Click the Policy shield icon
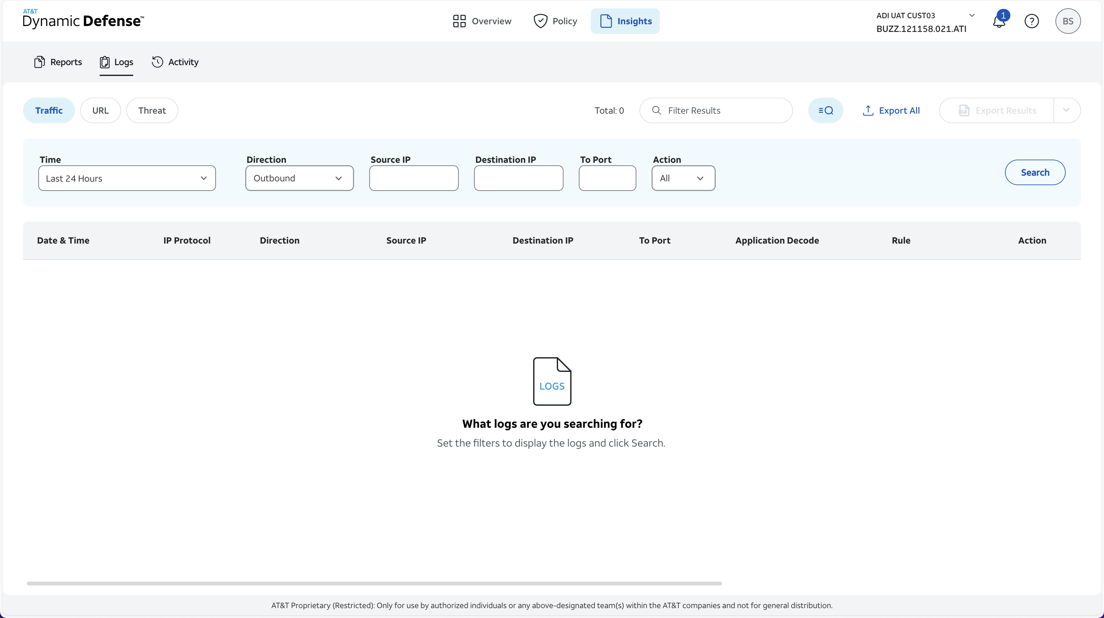Screen dimensions: 1104x618 (x=540, y=21)
